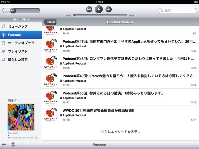Click the -4:05 remaining time label
Image resolution: width=199 pixels, height=149 pixels.
point(131,16)
